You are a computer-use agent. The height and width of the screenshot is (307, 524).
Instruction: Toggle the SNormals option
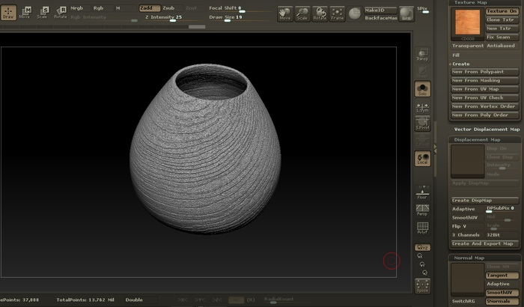[x=502, y=301]
